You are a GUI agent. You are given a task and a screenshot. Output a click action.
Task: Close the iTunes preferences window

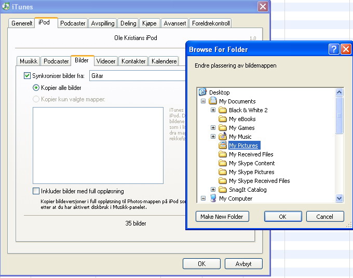[x=263, y=6]
